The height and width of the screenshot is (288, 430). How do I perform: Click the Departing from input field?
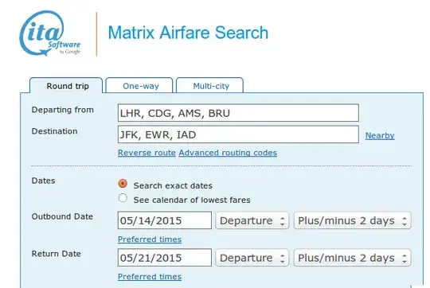pyautogui.click(x=238, y=113)
